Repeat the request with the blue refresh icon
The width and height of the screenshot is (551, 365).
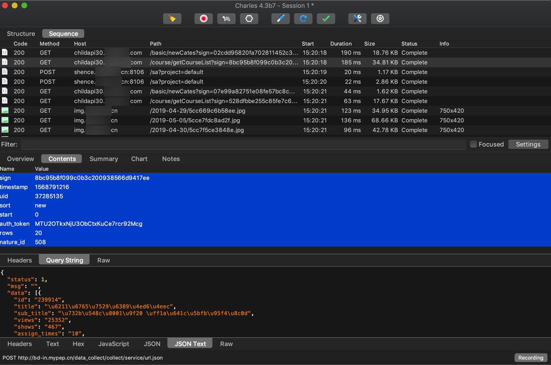[303, 19]
